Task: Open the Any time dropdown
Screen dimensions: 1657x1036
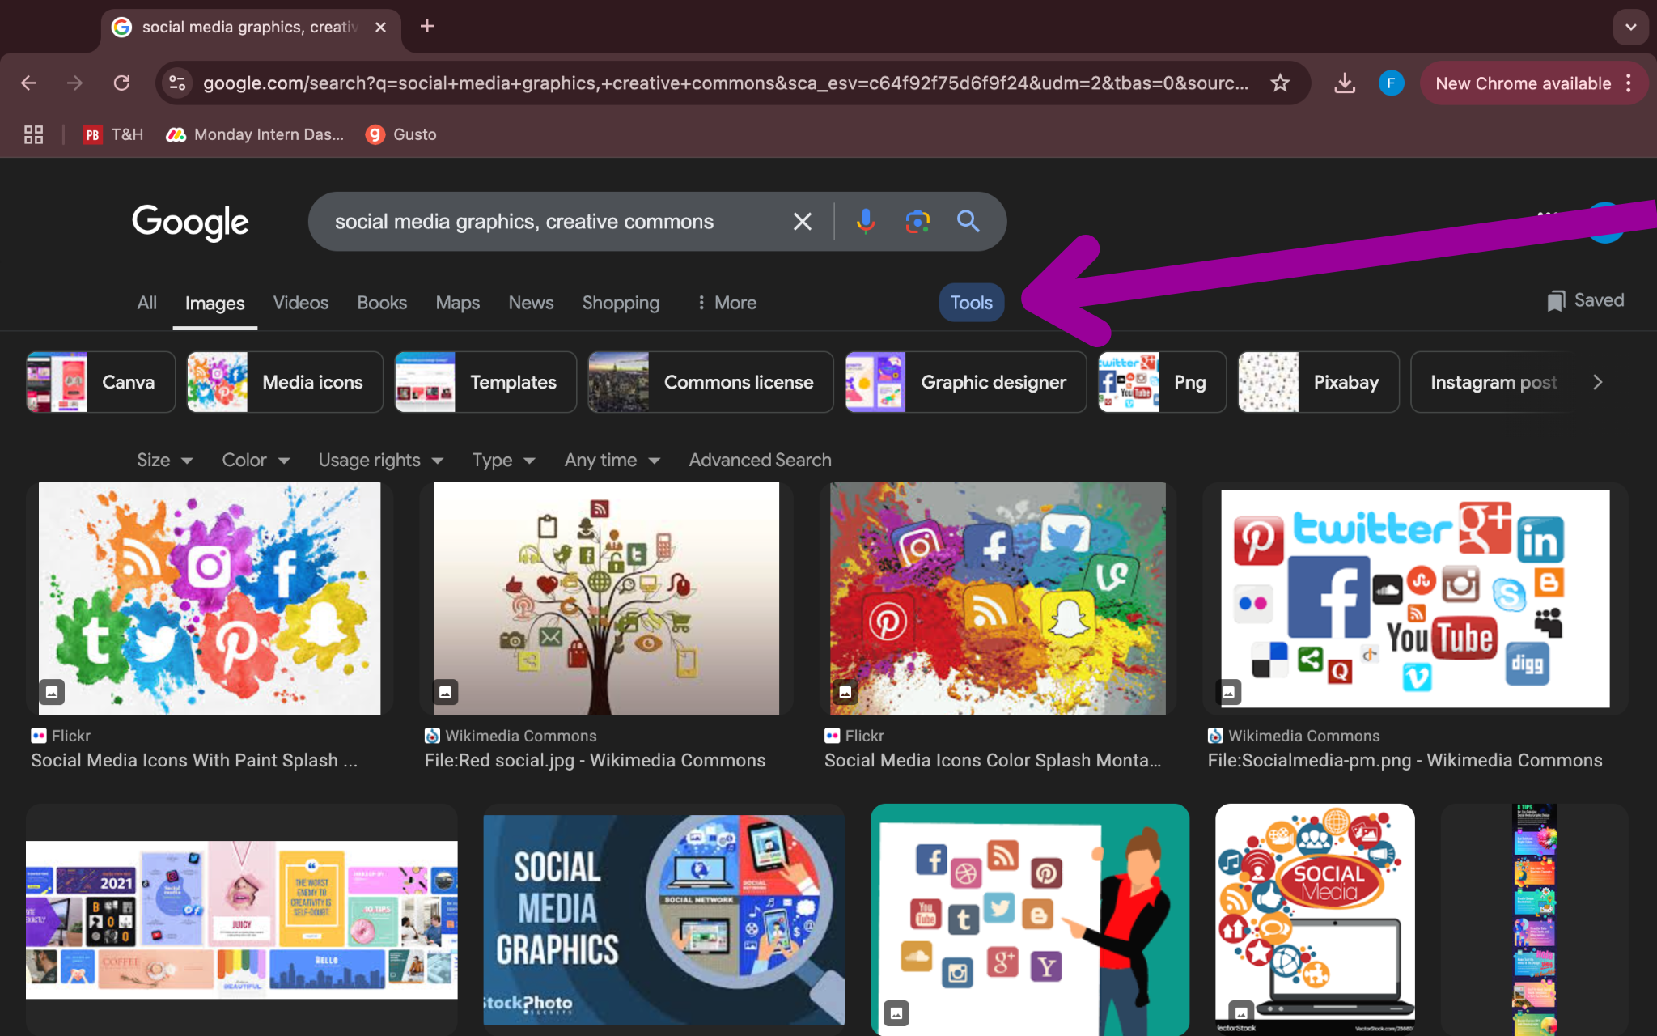Action: (612, 460)
